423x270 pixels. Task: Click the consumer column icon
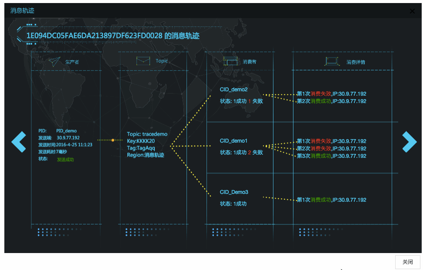point(230,61)
